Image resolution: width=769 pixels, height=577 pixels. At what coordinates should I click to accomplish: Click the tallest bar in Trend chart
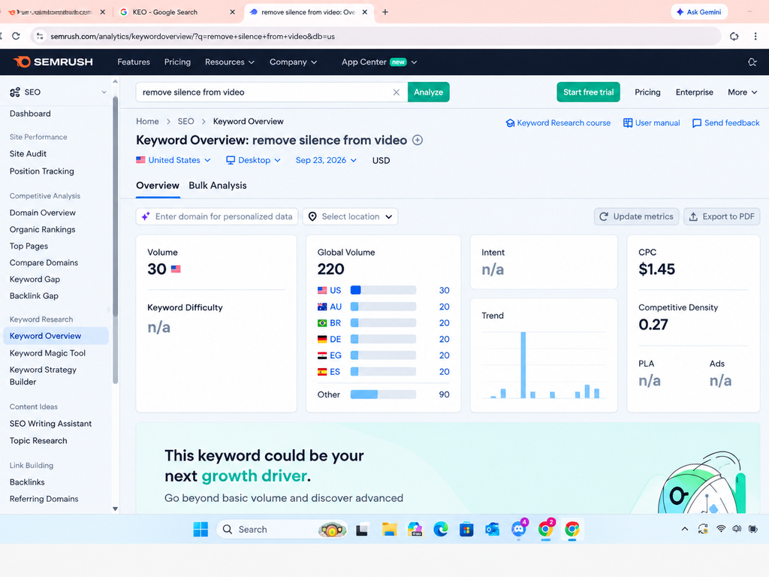523,365
